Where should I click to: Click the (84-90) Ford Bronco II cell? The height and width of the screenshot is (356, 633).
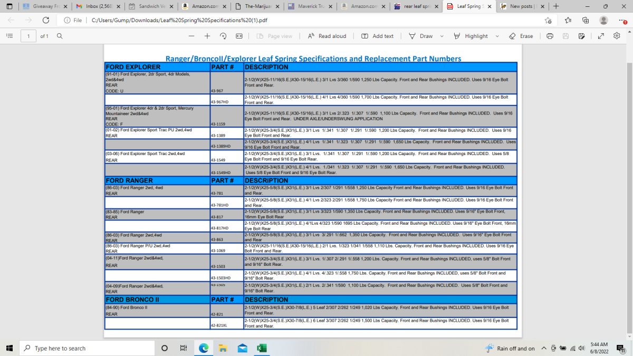coord(157,311)
